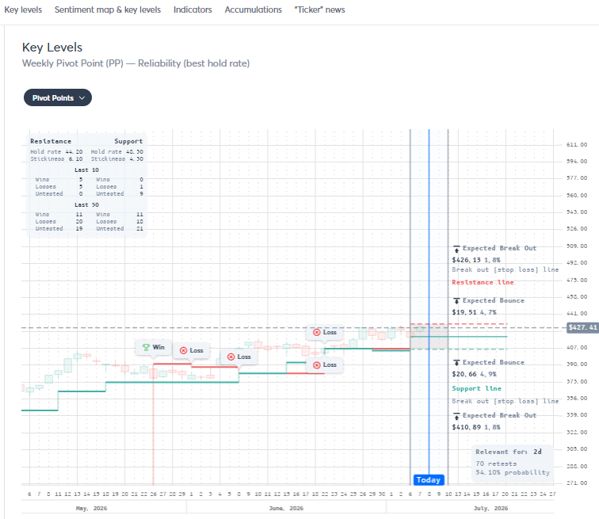
Task: Select the Accumulations tab
Action: pos(254,10)
